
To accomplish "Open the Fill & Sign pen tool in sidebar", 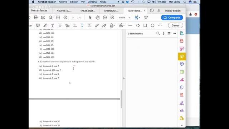I will click(x=182, y=103).
